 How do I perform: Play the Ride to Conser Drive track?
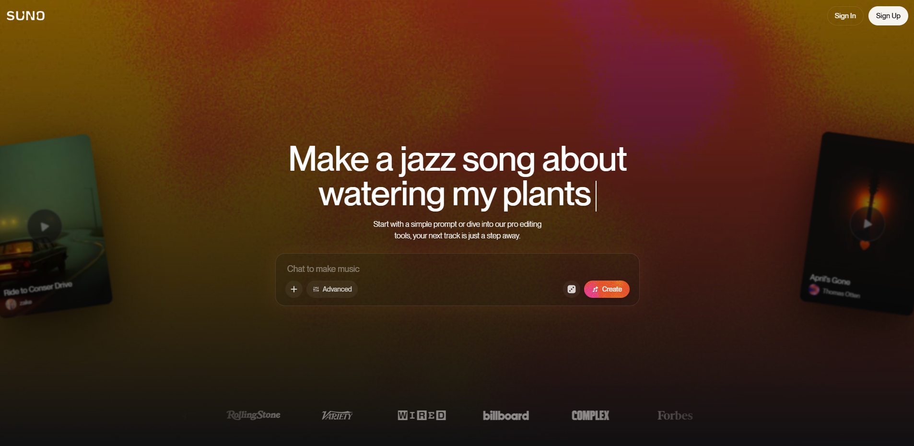(x=45, y=226)
